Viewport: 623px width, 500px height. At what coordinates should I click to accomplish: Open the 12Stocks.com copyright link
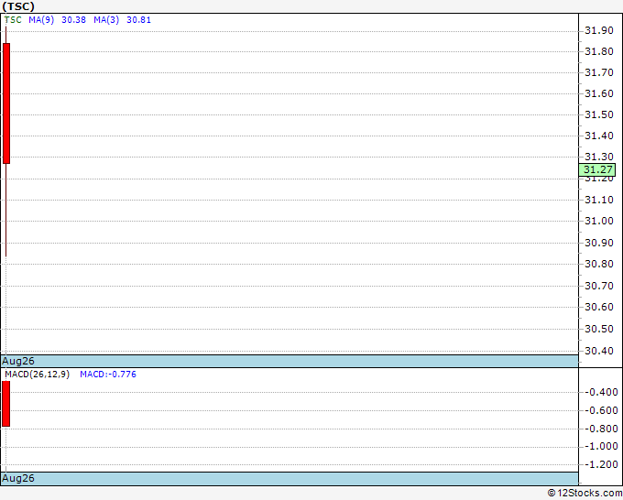(x=585, y=493)
